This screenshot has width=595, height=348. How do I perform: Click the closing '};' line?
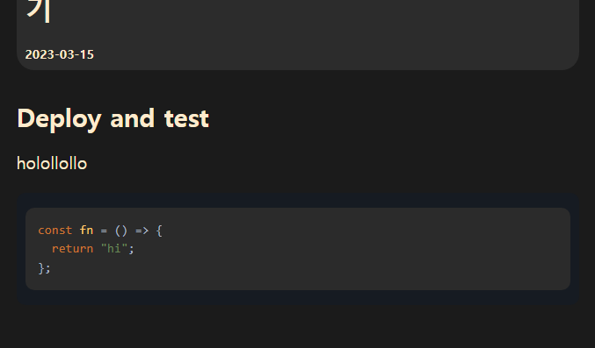44,268
